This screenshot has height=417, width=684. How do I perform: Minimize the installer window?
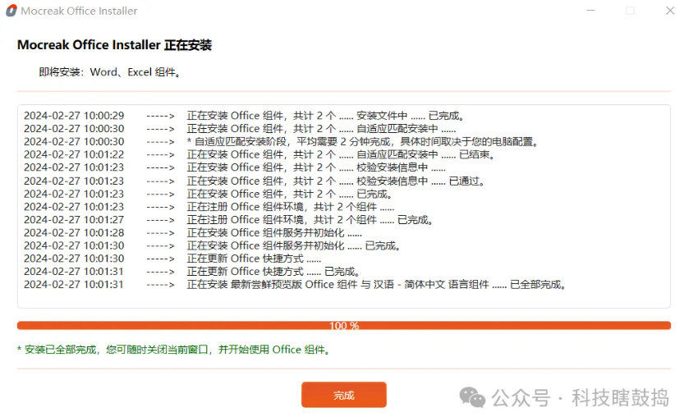click(590, 11)
